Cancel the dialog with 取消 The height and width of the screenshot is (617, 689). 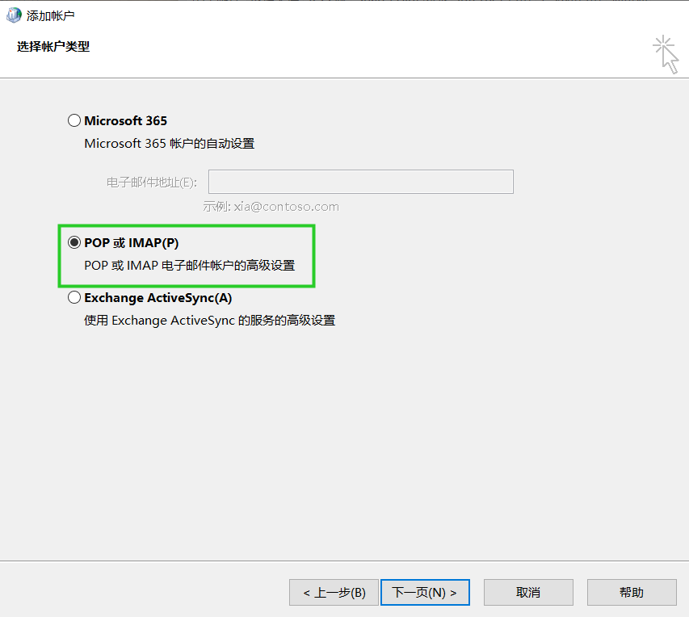tap(528, 593)
